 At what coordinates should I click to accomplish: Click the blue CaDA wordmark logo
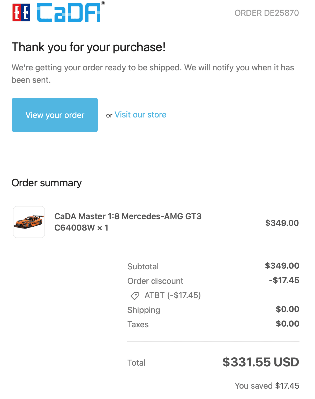(69, 12)
